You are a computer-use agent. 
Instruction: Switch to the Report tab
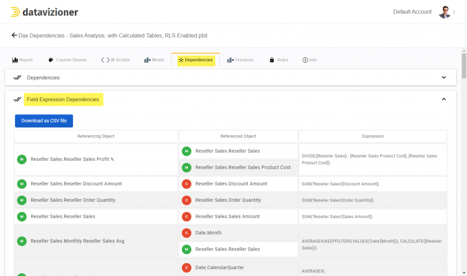tap(22, 60)
